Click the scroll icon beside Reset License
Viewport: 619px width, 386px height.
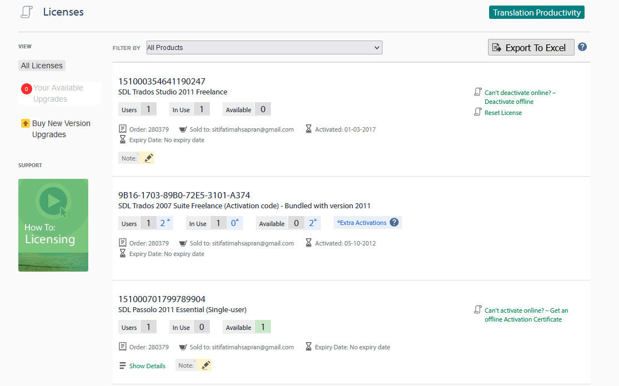[477, 112]
